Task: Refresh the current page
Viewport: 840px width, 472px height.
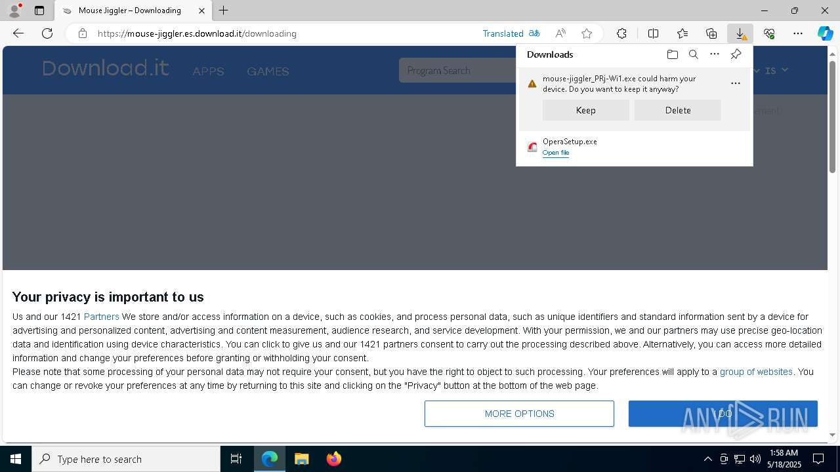Action: tap(47, 33)
